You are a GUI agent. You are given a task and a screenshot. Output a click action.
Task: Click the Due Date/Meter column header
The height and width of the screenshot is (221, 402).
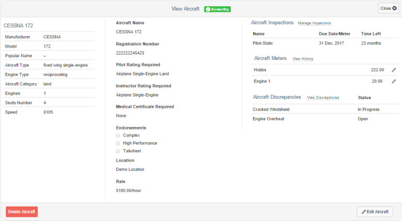click(334, 34)
